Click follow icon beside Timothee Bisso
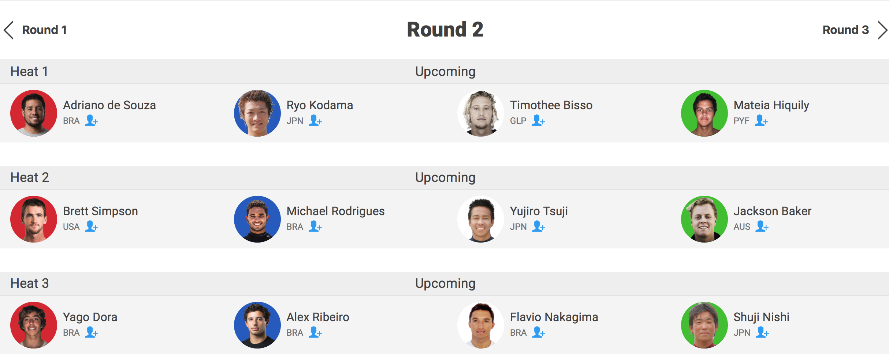 (538, 121)
